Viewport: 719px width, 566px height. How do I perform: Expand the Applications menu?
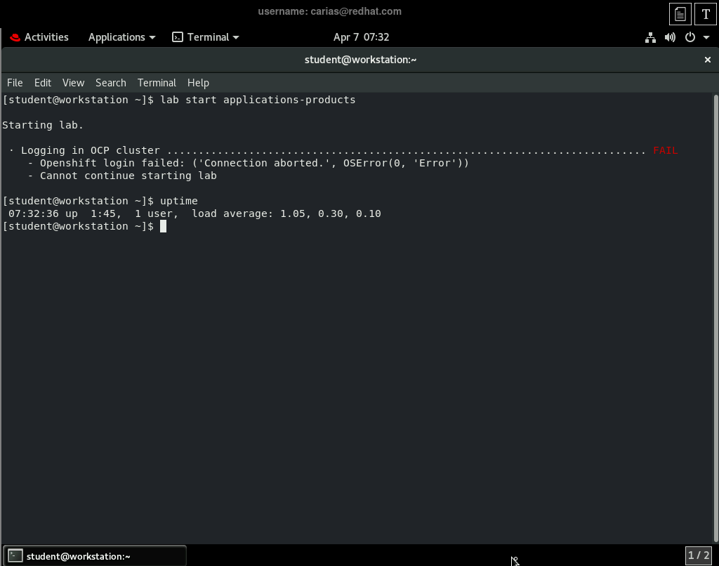pos(121,37)
